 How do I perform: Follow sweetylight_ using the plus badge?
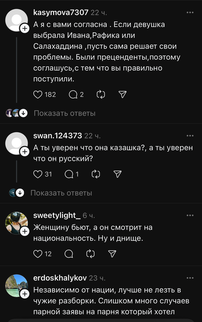25,231
